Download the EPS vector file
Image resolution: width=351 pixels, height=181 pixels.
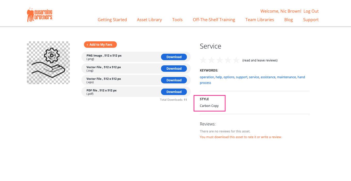point(174,80)
